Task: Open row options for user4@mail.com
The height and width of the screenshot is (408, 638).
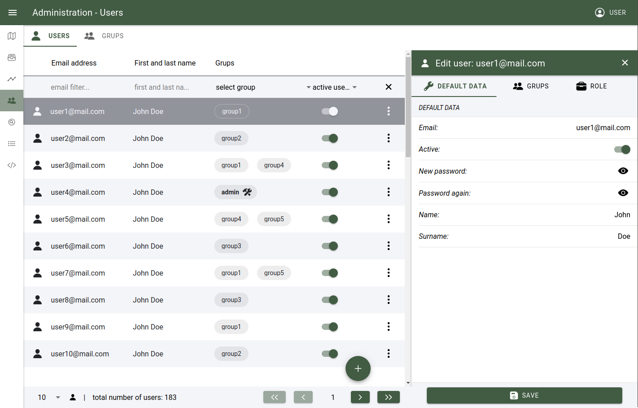Action: 389,192
